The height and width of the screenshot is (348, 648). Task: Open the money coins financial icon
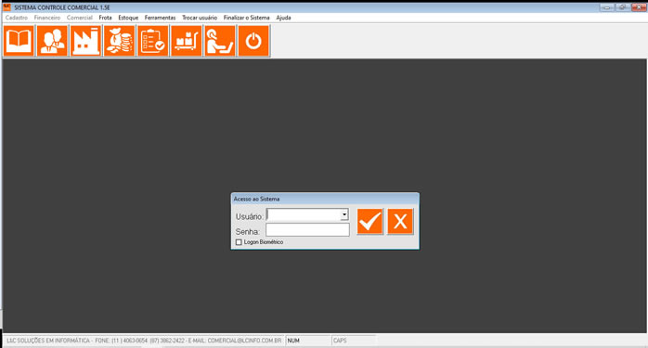click(120, 41)
